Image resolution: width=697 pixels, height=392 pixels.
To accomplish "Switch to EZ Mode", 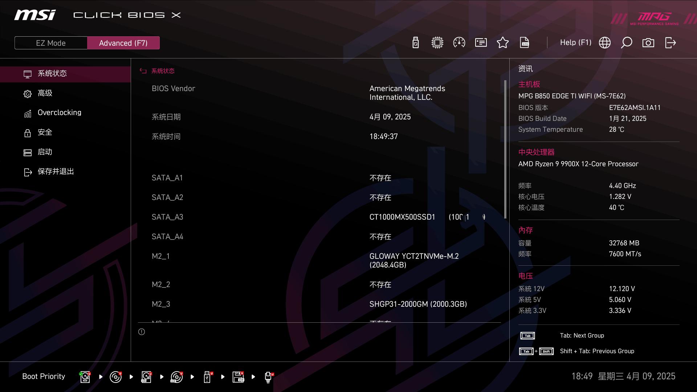I will [x=50, y=42].
